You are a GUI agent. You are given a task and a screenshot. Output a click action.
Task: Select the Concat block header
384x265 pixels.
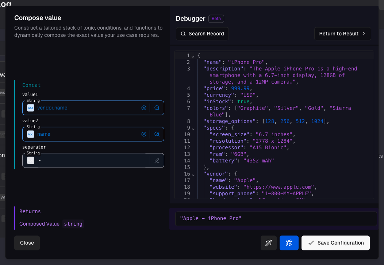[31, 85]
